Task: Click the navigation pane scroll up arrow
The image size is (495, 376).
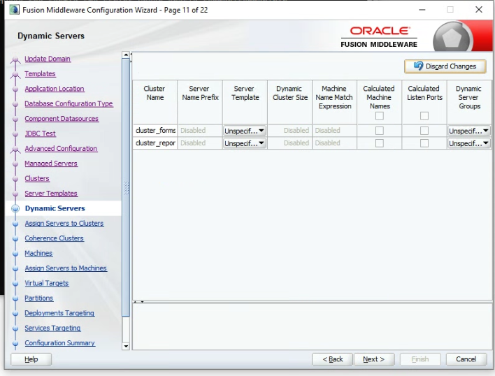Action: pyautogui.click(x=126, y=55)
